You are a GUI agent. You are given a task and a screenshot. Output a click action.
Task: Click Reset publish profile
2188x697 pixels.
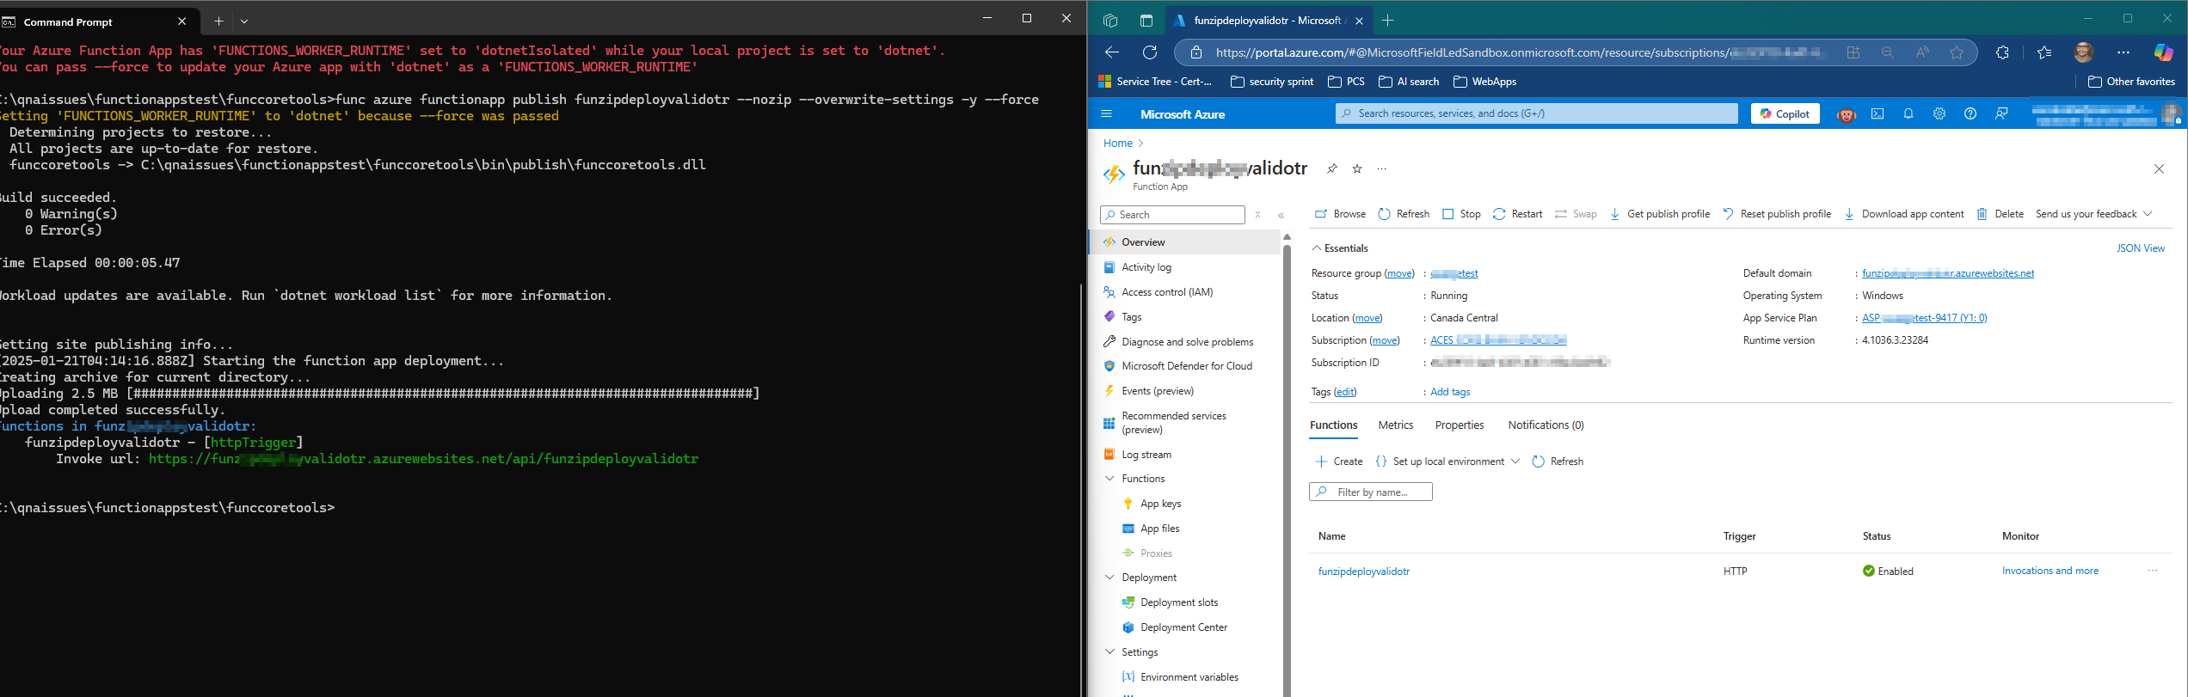click(x=1776, y=214)
